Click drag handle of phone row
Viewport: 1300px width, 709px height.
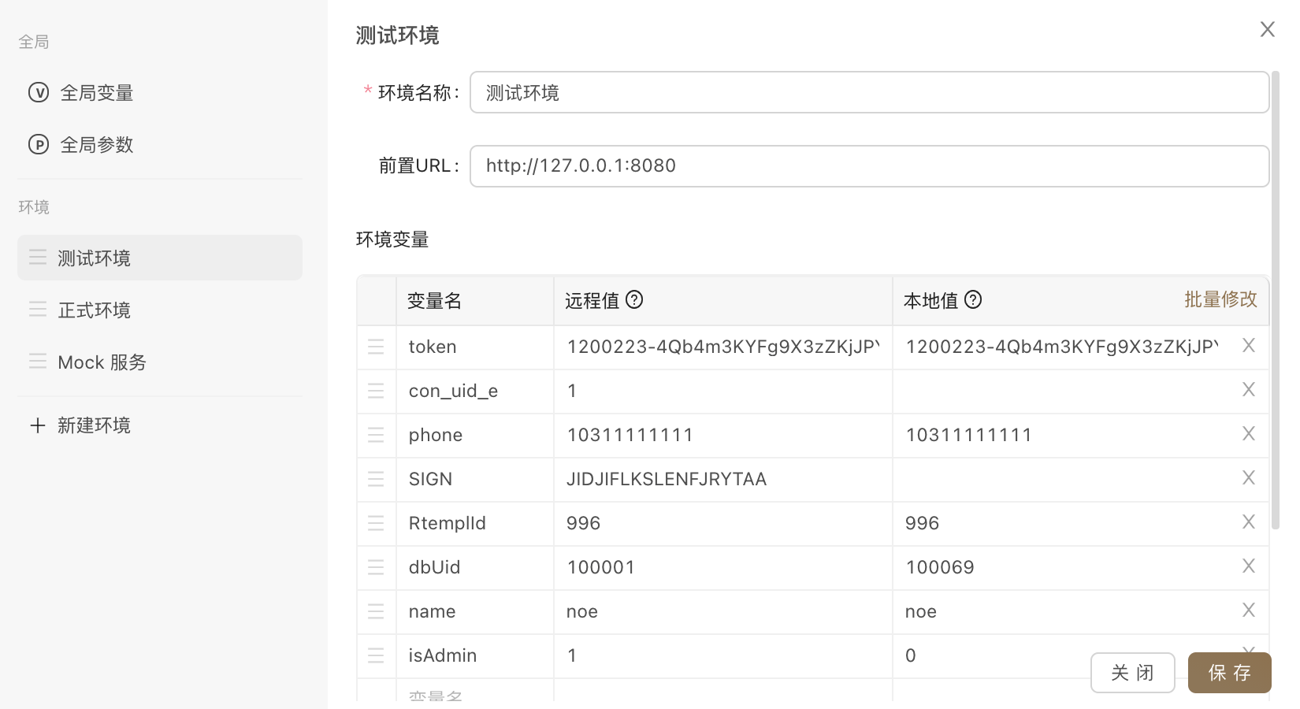(x=376, y=435)
